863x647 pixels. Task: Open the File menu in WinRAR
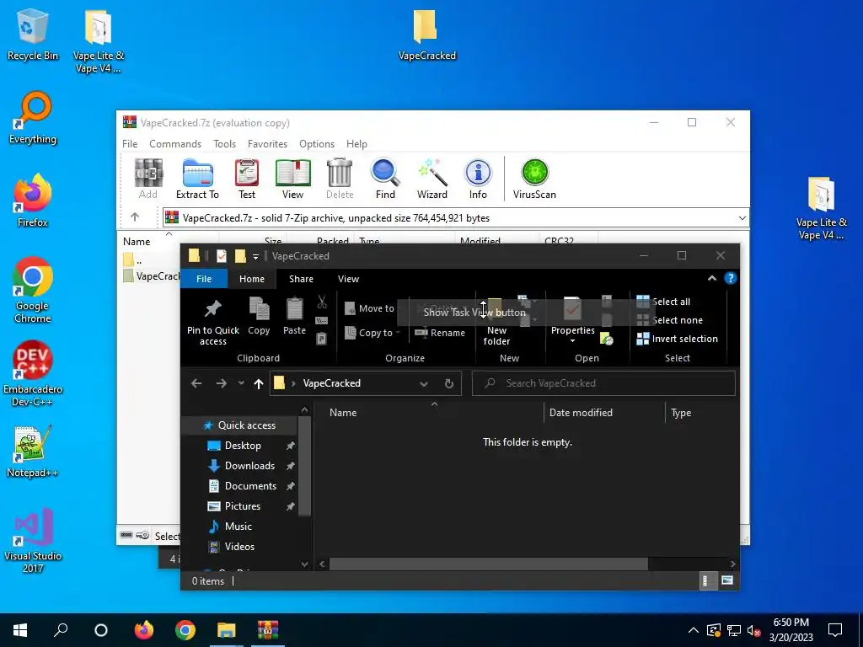point(130,143)
